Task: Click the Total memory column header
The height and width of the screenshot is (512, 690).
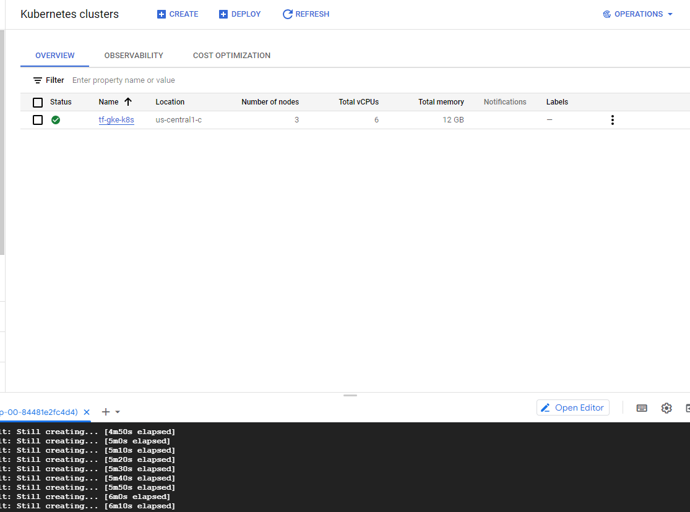Action: pyautogui.click(x=441, y=101)
